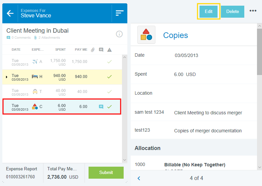Click the back arrow in the header
Viewport: 262px width, 186px height.
coord(10,13)
